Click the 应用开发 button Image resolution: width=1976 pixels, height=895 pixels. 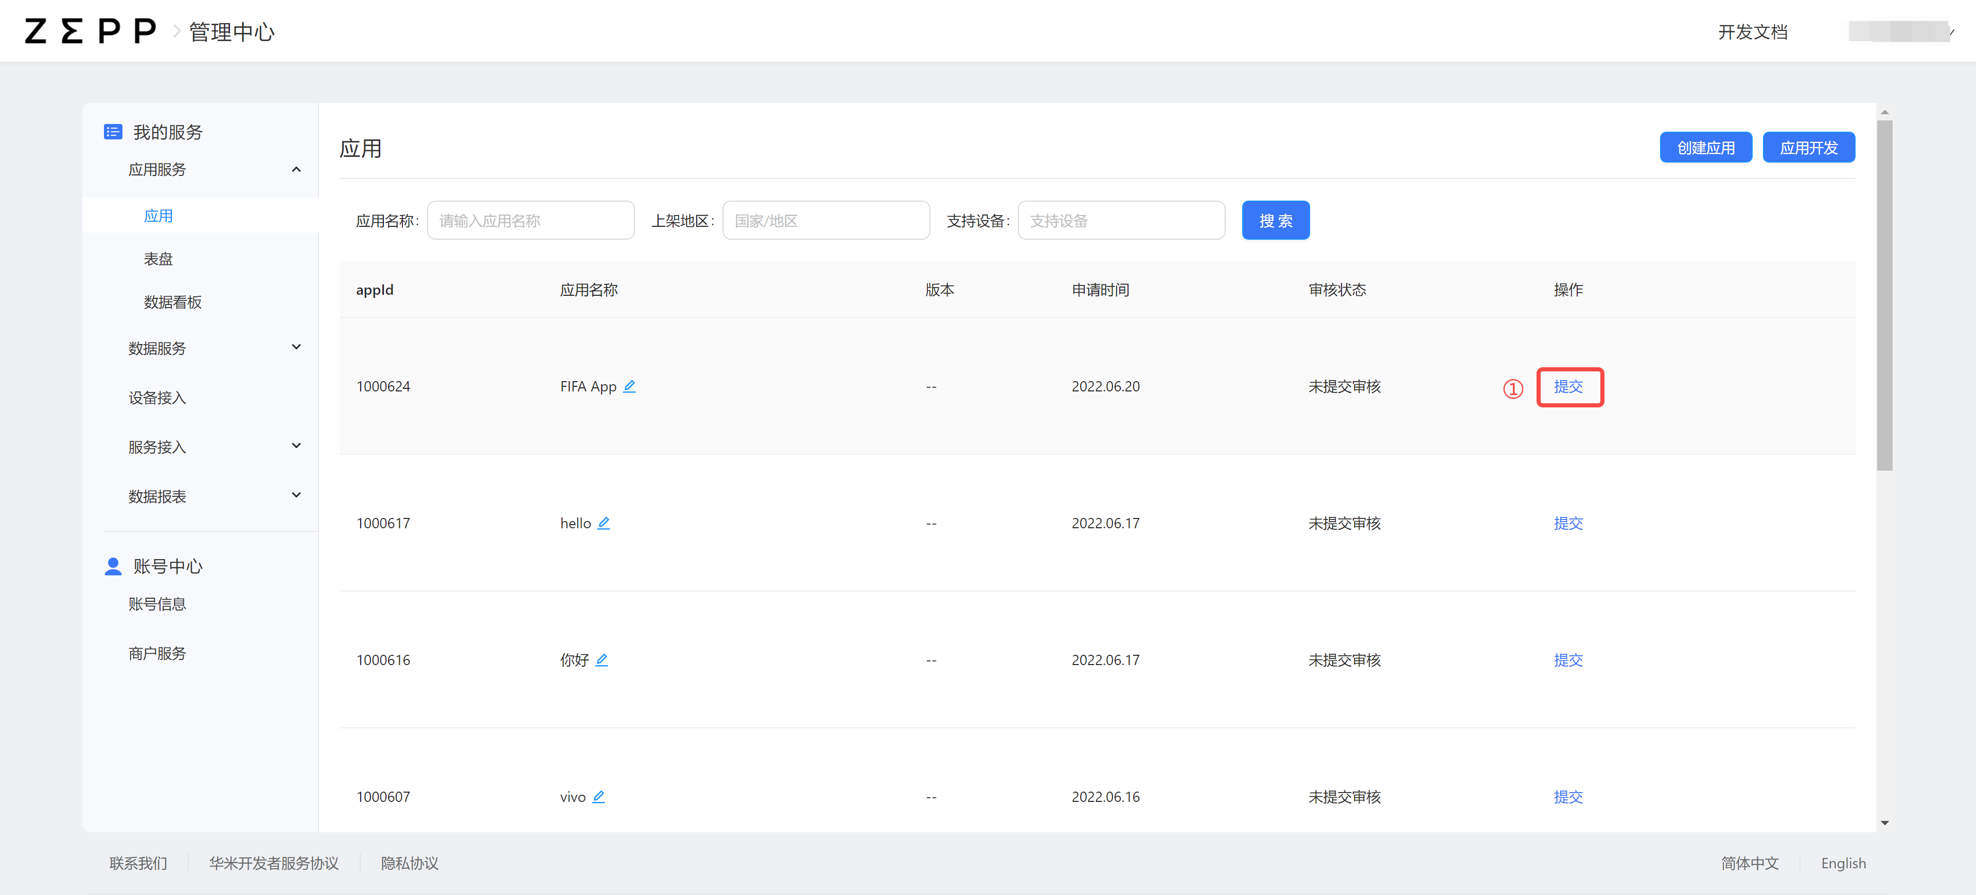click(1808, 147)
